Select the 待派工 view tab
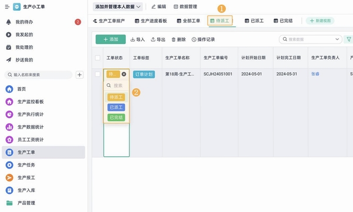Viewport: 353px width, 212px height. click(x=219, y=21)
